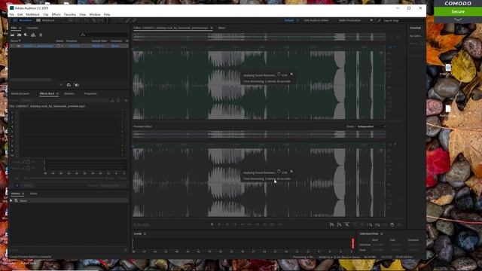Select the Default workspace
482x271 pixels.
point(289,20)
